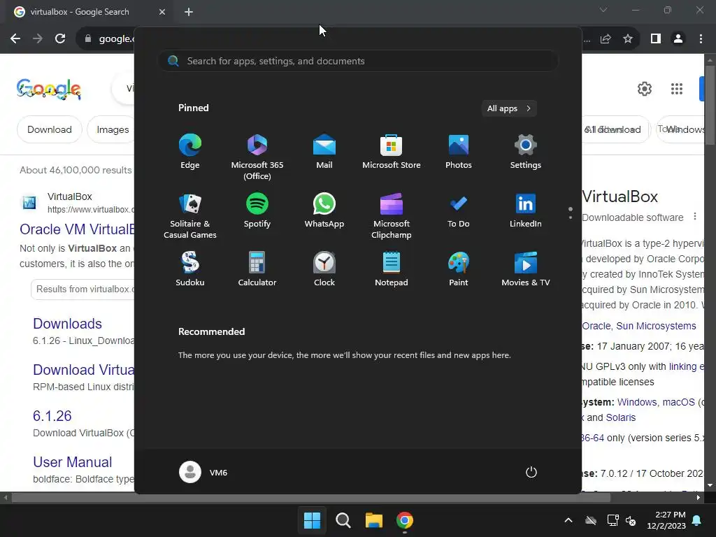Show hidden system tray icons
This screenshot has height=537, width=716.
[568, 520]
